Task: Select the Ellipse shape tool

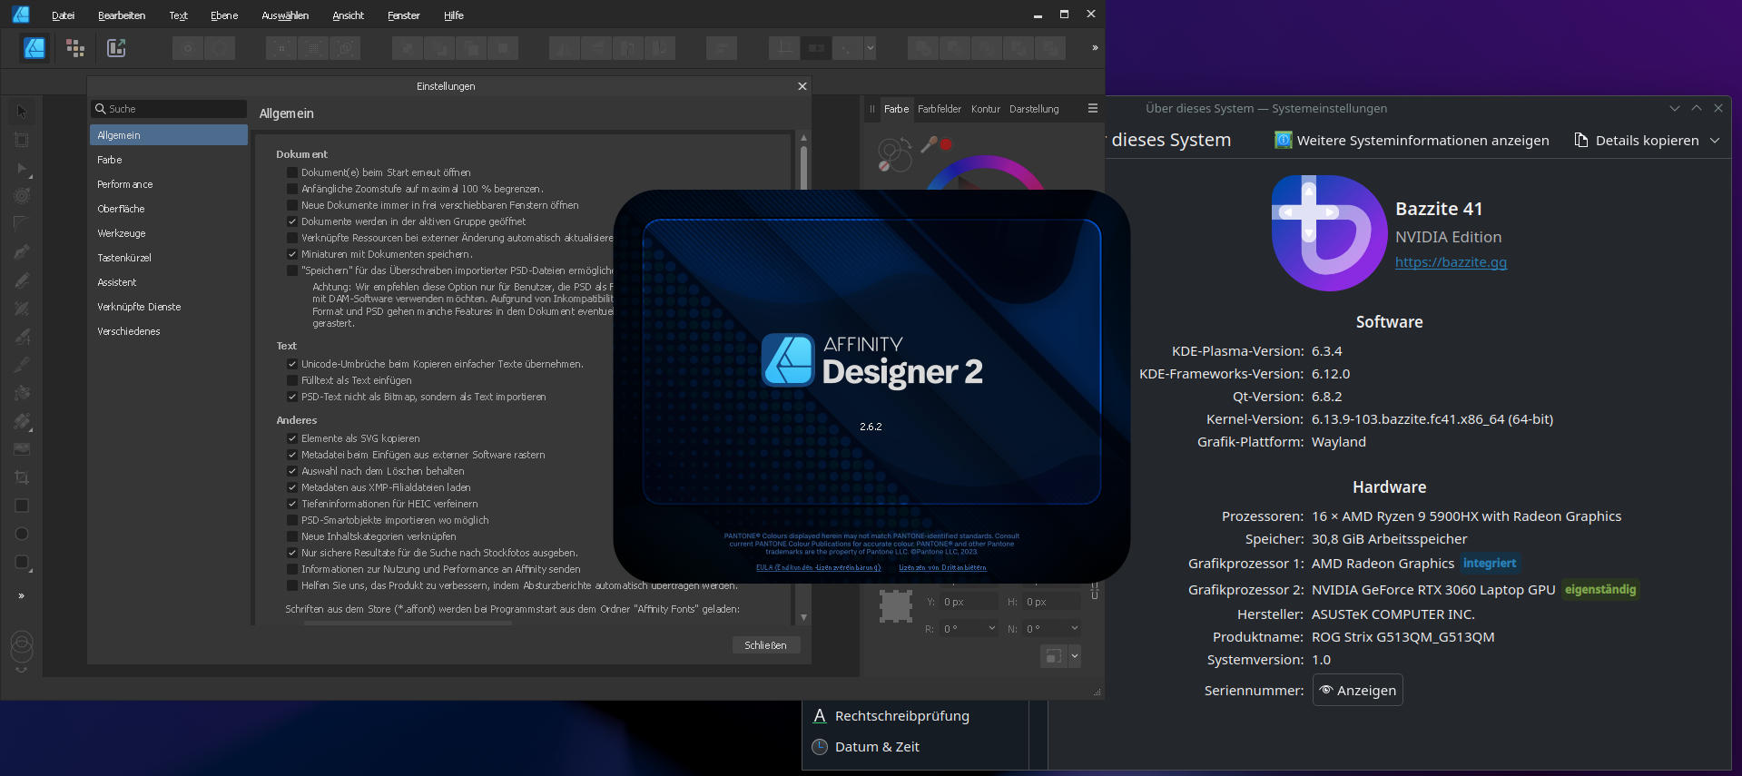Action: coord(22,534)
